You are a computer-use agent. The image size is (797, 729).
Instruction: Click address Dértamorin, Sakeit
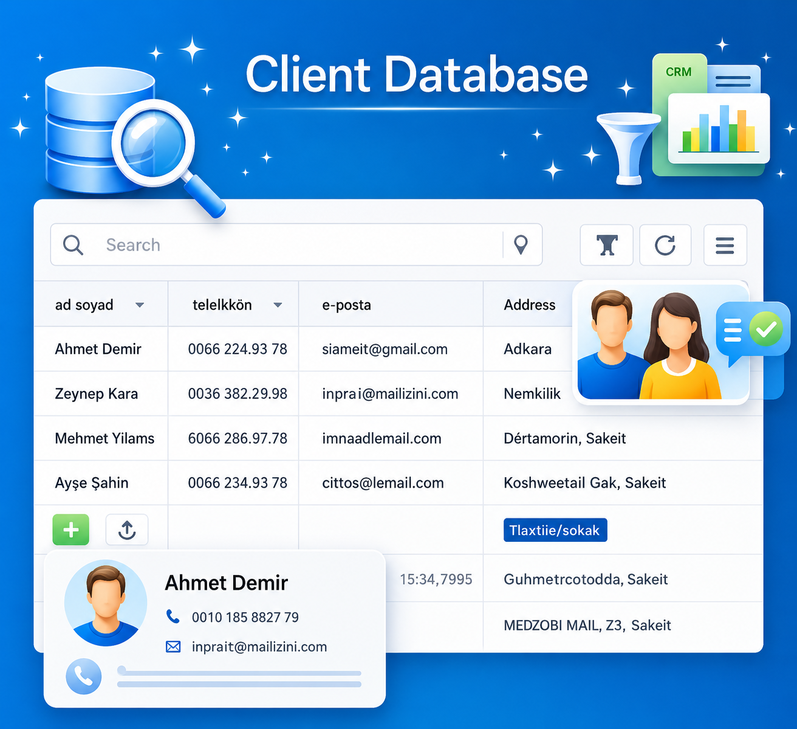pos(565,438)
